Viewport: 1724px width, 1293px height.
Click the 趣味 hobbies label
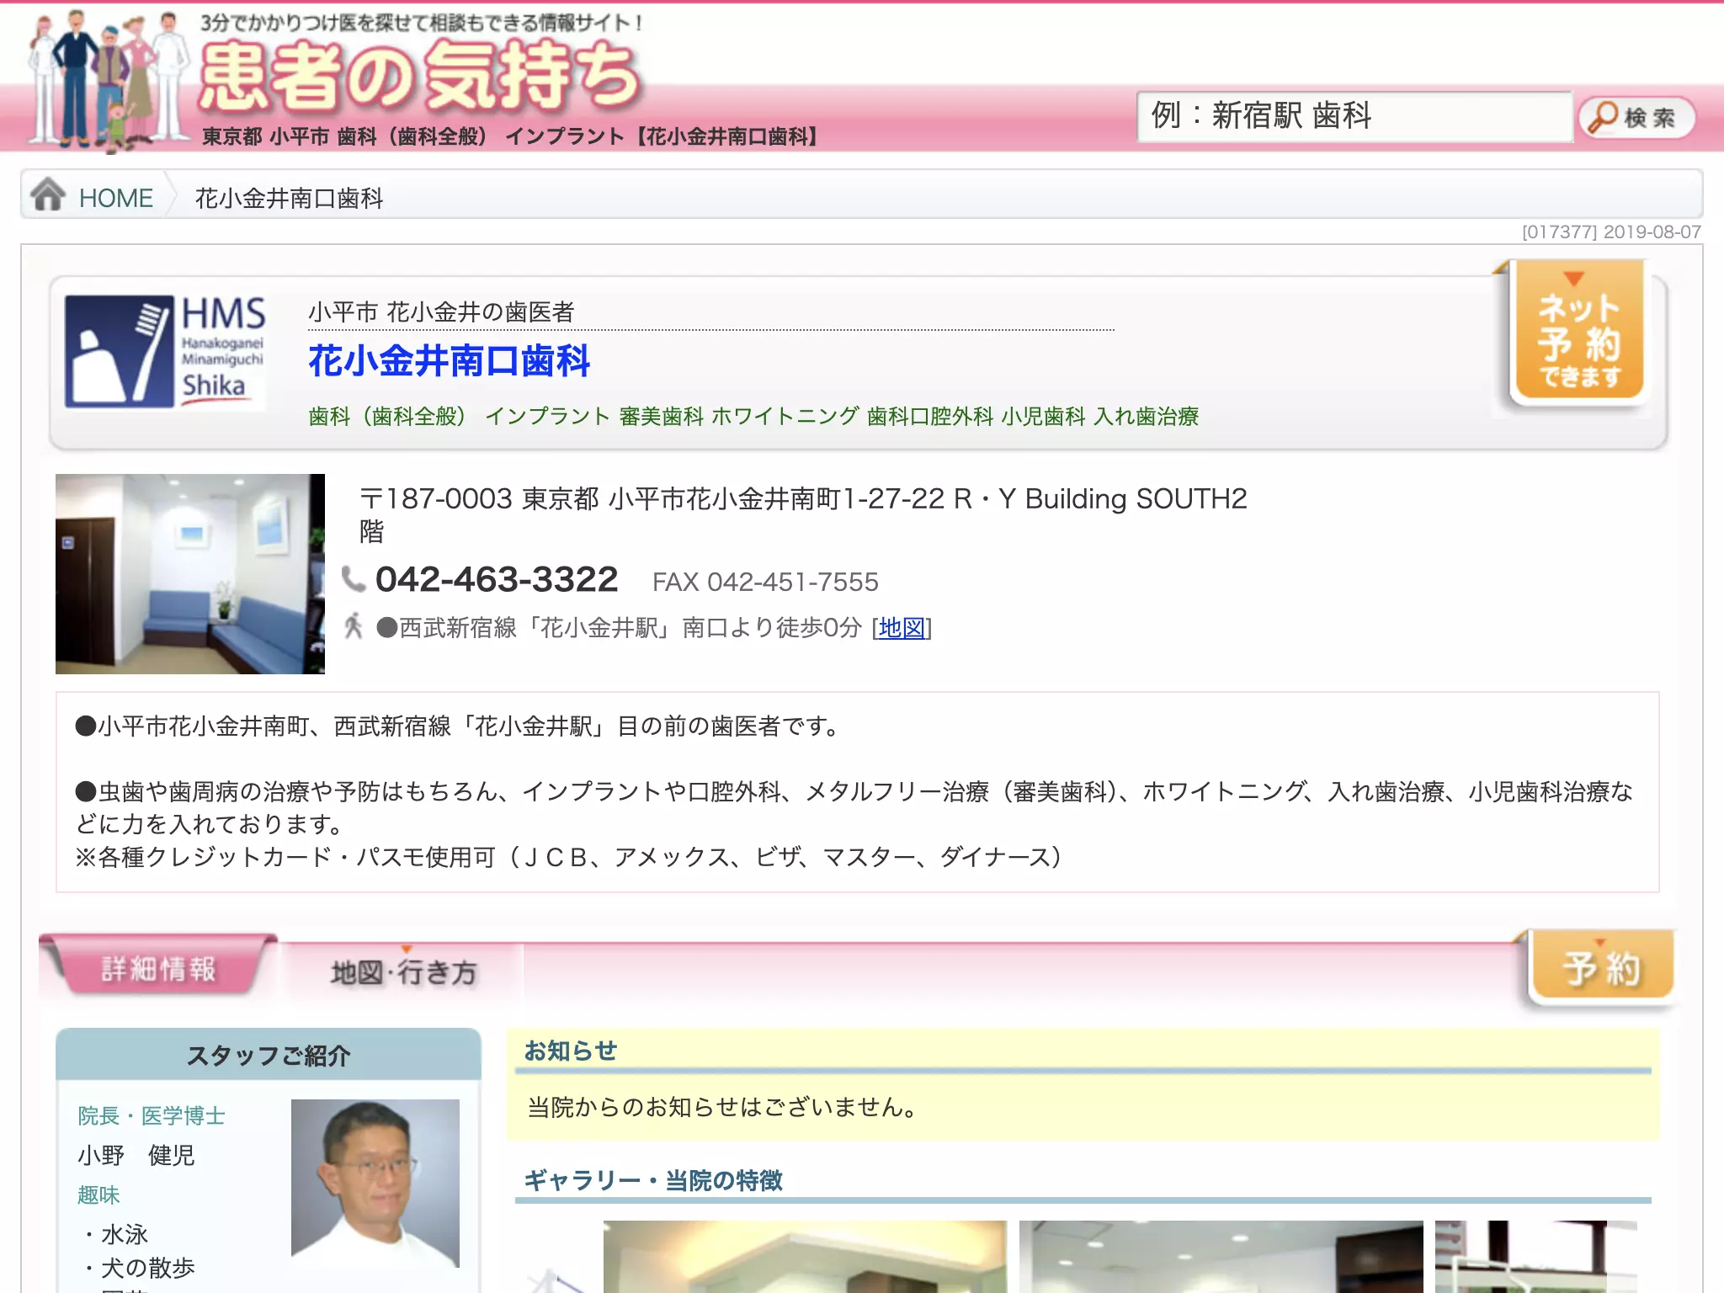[98, 1195]
